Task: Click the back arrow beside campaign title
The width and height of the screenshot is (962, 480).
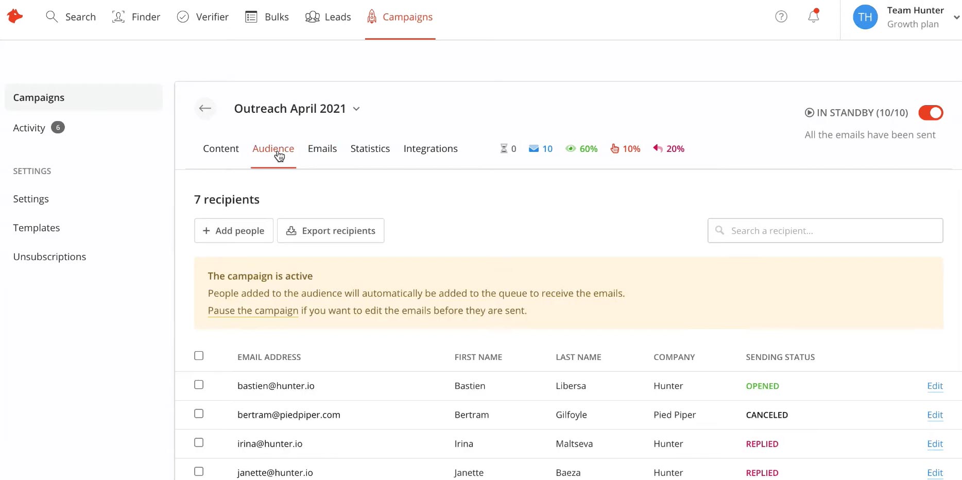Action: click(x=205, y=108)
